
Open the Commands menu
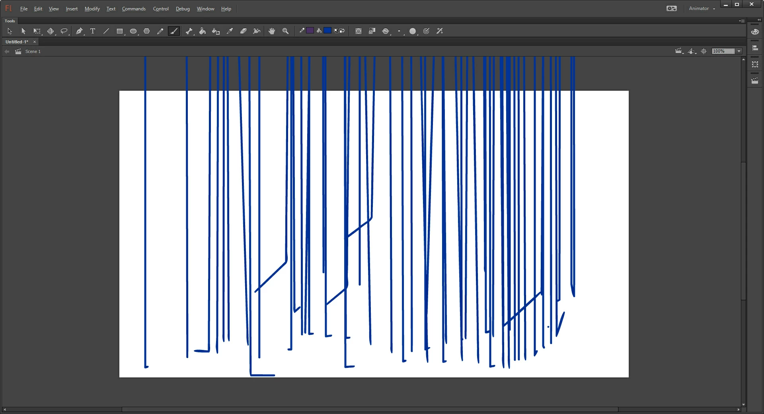(134, 9)
